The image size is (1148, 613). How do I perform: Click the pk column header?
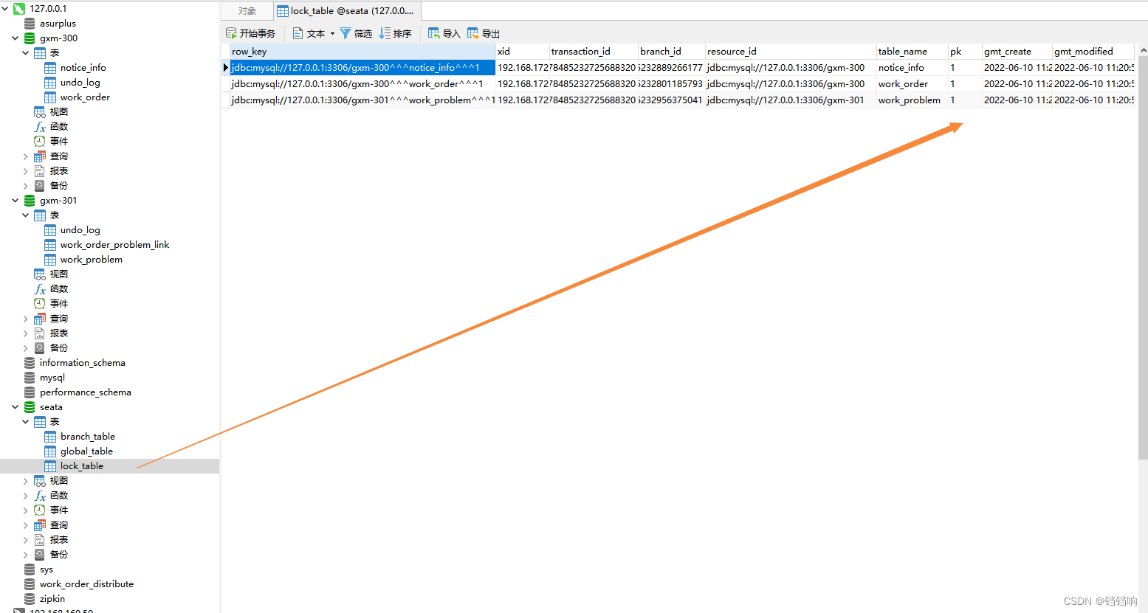coord(966,52)
